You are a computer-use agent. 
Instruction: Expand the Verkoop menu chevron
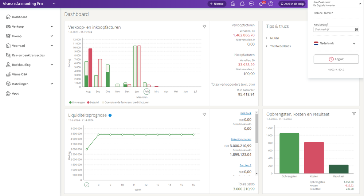(52, 27)
